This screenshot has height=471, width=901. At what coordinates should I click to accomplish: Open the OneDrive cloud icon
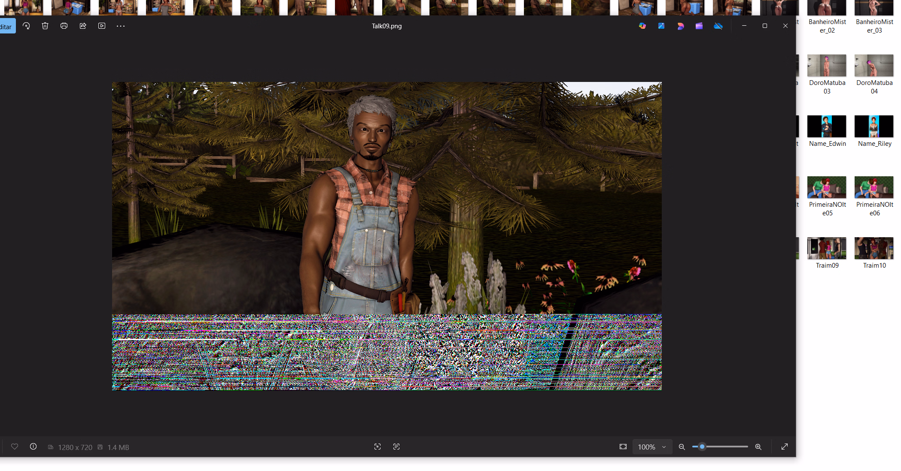tap(718, 26)
